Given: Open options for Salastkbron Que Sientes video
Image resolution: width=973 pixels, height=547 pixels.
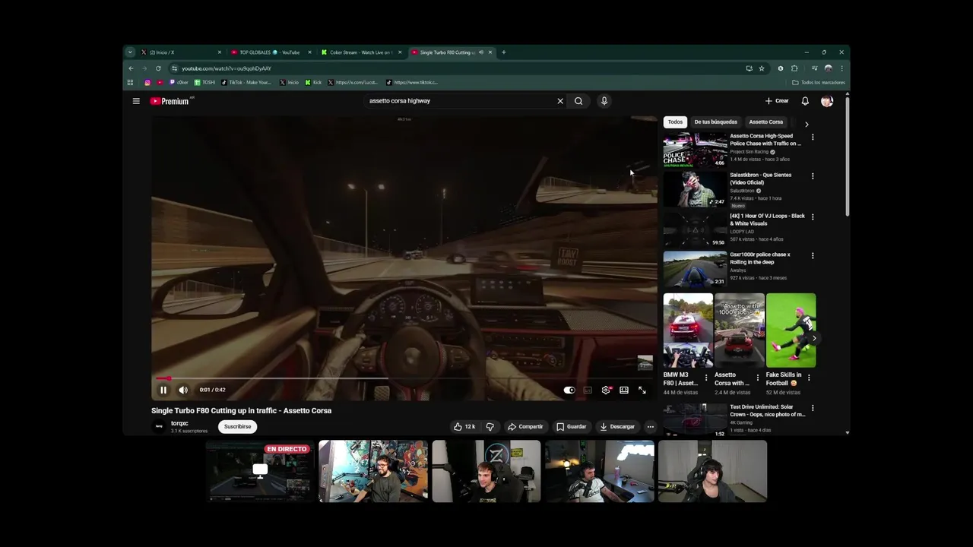Looking at the screenshot, I should (x=813, y=176).
